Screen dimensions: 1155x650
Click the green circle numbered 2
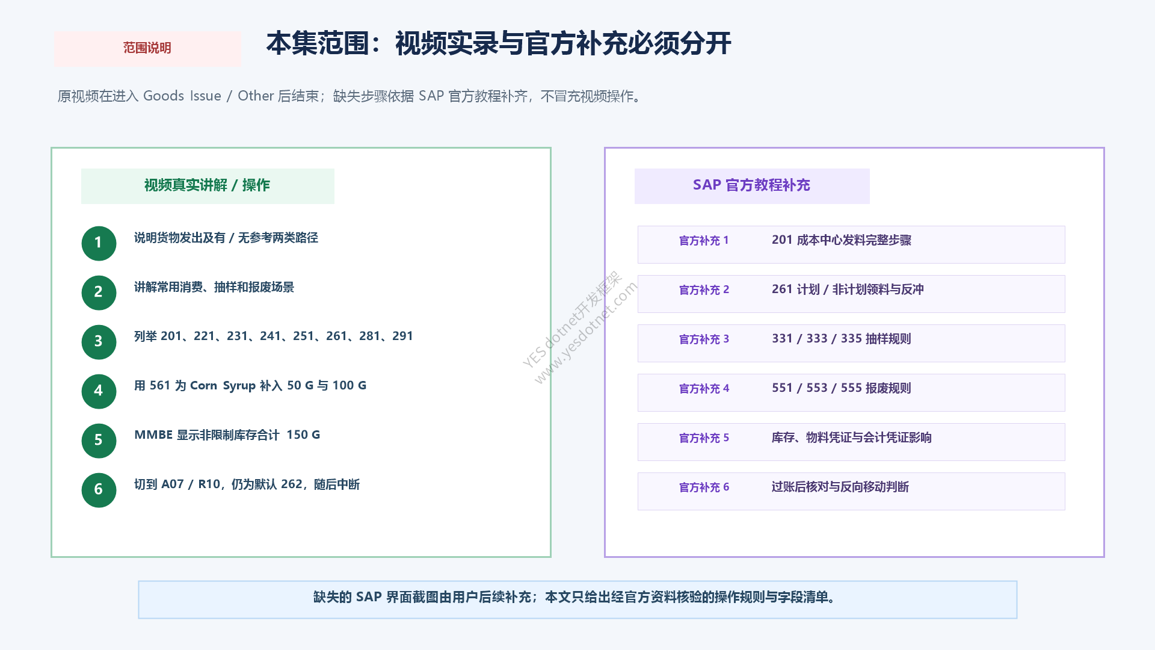click(99, 292)
